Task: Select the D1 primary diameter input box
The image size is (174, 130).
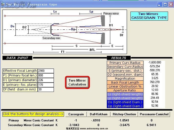Action: point(46,80)
